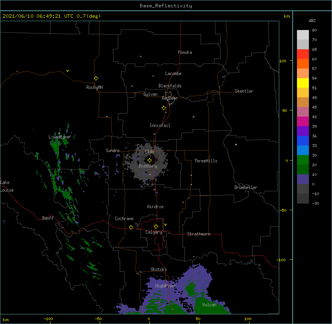The height and width of the screenshot is (324, 332).
Task: Click the Didsbury town label
Action: click(148, 166)
